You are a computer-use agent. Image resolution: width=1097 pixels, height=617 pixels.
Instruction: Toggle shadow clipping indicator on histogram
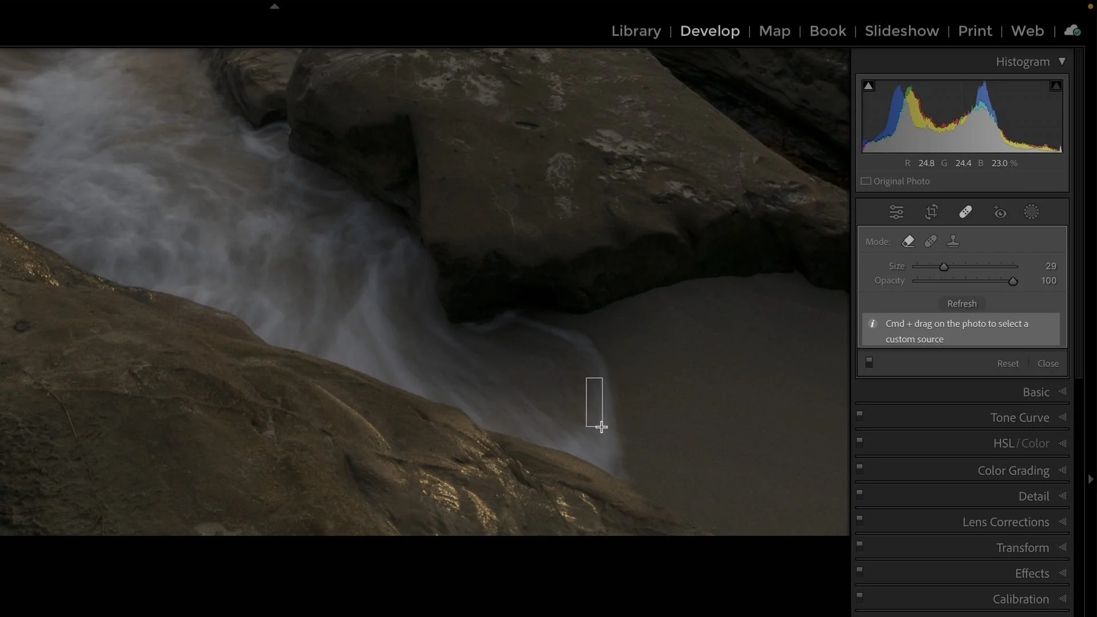coord(868,85)
